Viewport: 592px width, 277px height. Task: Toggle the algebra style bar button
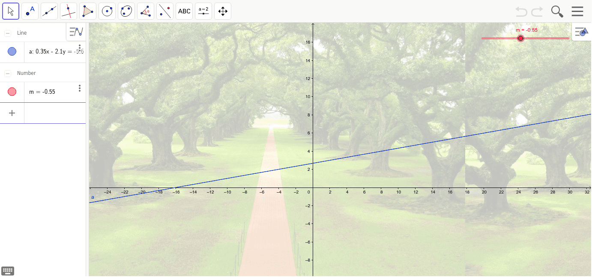(76, 32)
